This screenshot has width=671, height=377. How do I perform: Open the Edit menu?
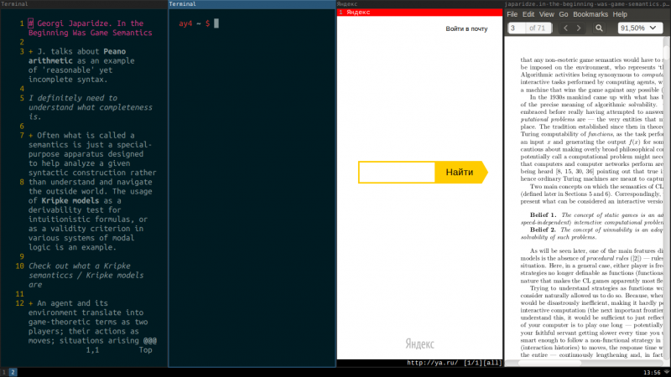click(x=528, y=14)
